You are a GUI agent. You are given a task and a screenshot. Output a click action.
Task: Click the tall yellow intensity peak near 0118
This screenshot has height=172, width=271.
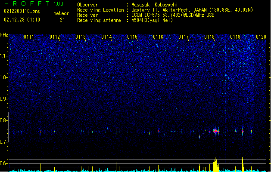(x=215, y=165)
